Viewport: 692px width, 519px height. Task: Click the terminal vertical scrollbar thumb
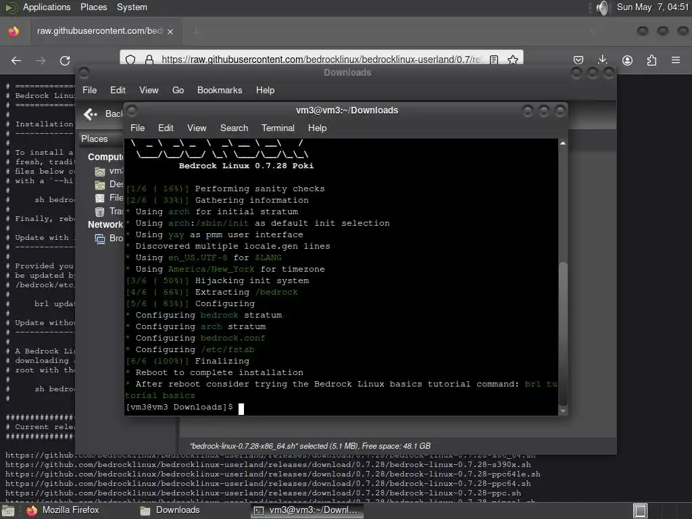[563, 334]
